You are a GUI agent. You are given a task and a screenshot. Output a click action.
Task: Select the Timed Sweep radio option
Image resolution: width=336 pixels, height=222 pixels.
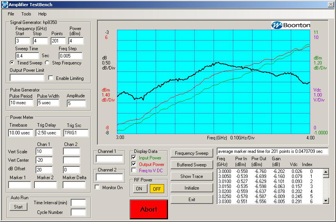(x=12, y=63)
